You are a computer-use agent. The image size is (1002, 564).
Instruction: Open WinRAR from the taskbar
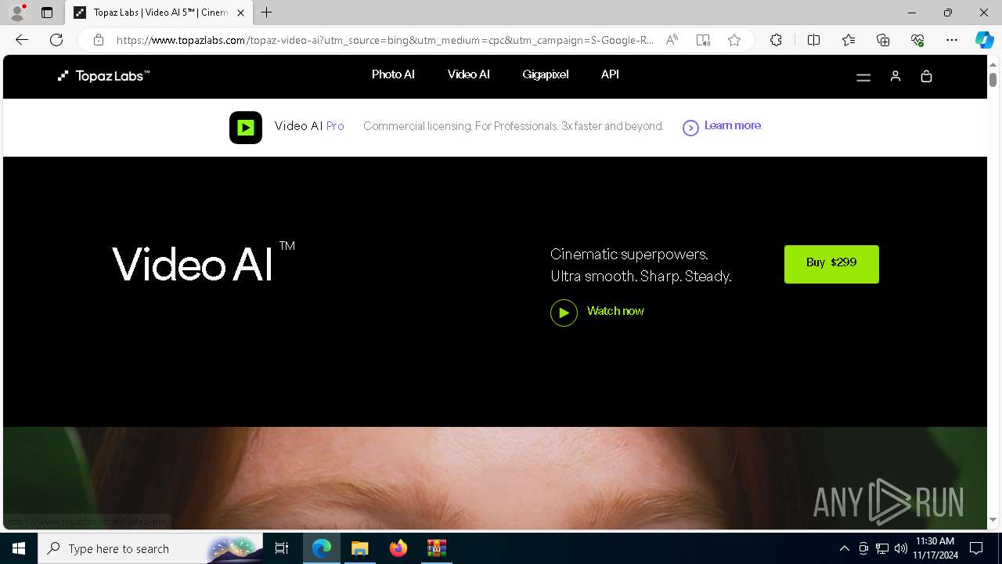pos(436,548)
